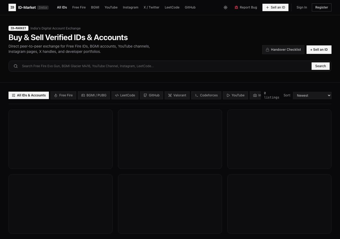The height and width of the screenshot is (239, 340).
Task: Click the gamepad icon on BGMI / PUBG filter
Action: [x=83, y=95]
